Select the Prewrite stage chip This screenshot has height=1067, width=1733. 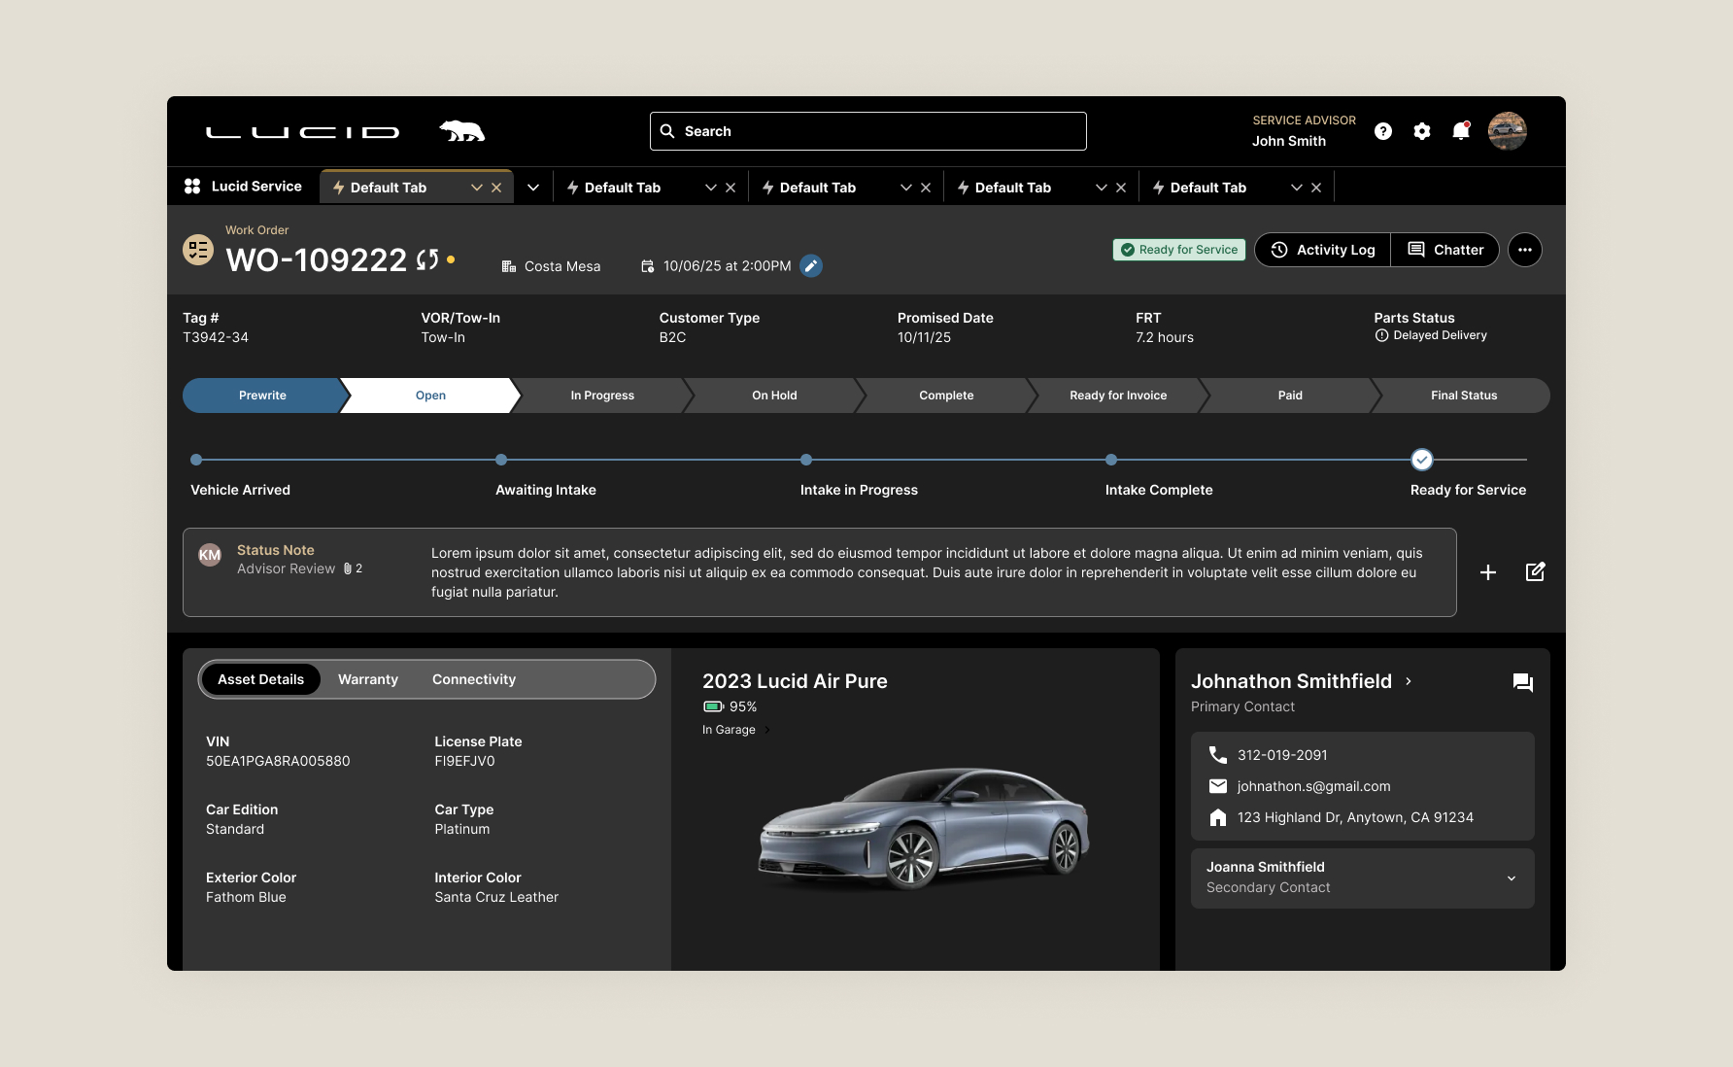(262, 396)
